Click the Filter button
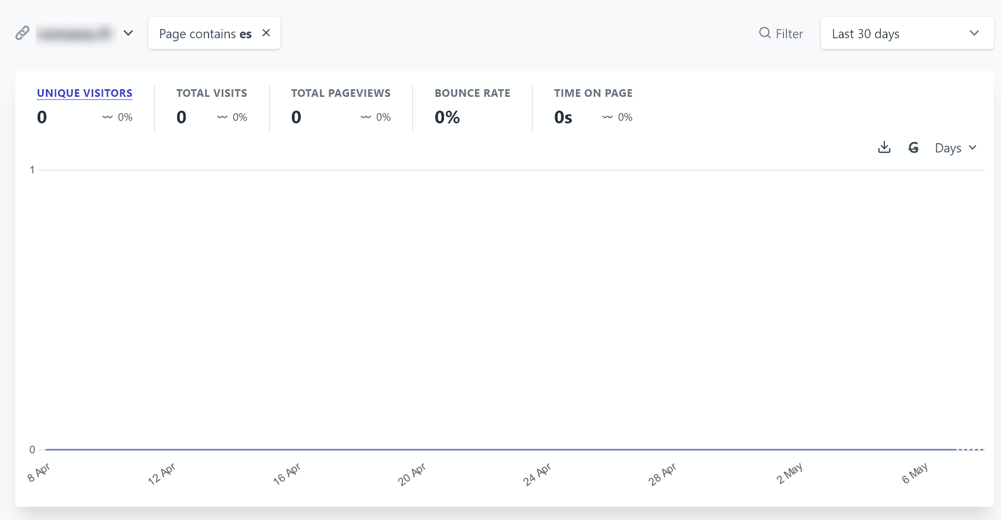Viewport: 1001px width, 520px height. 780,33
